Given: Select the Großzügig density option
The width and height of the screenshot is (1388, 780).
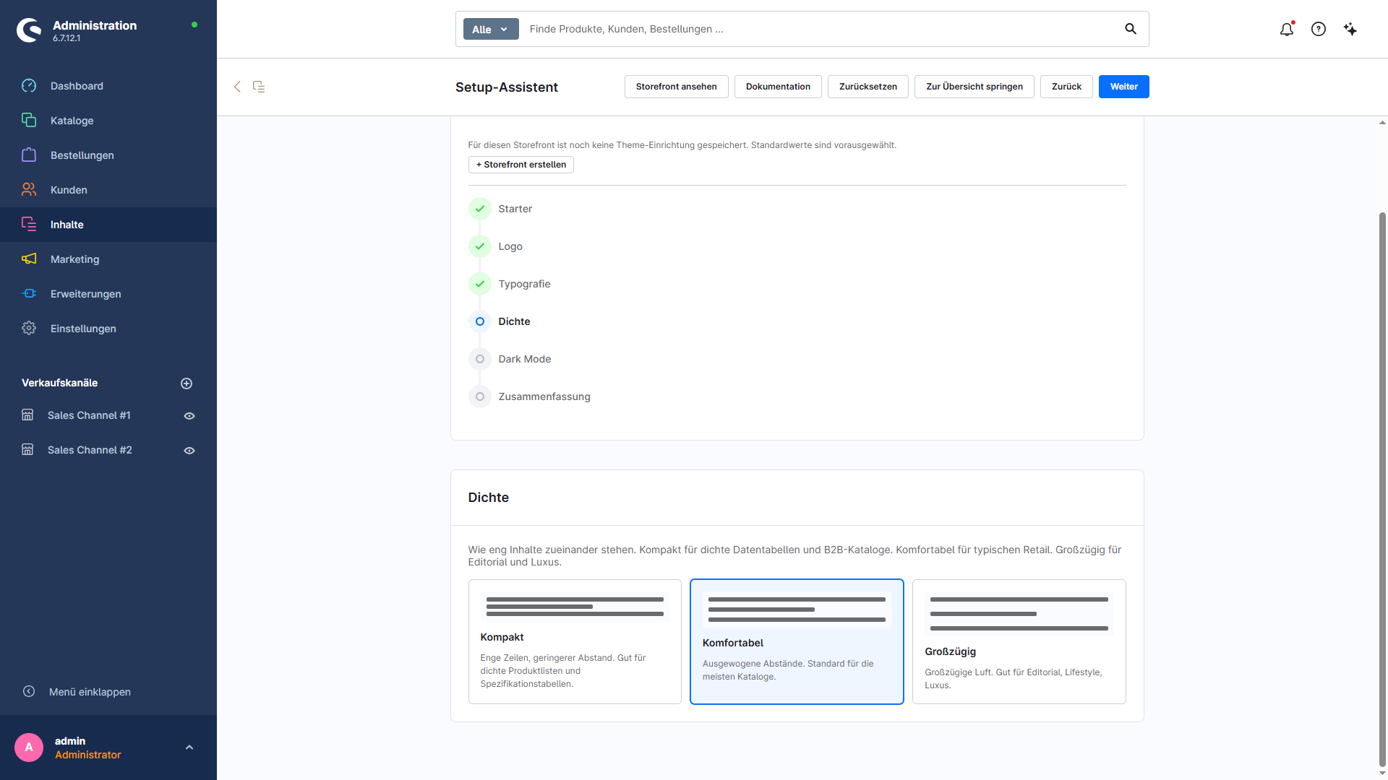Looking at the screenshot, I should click(x=1019, y=641).
